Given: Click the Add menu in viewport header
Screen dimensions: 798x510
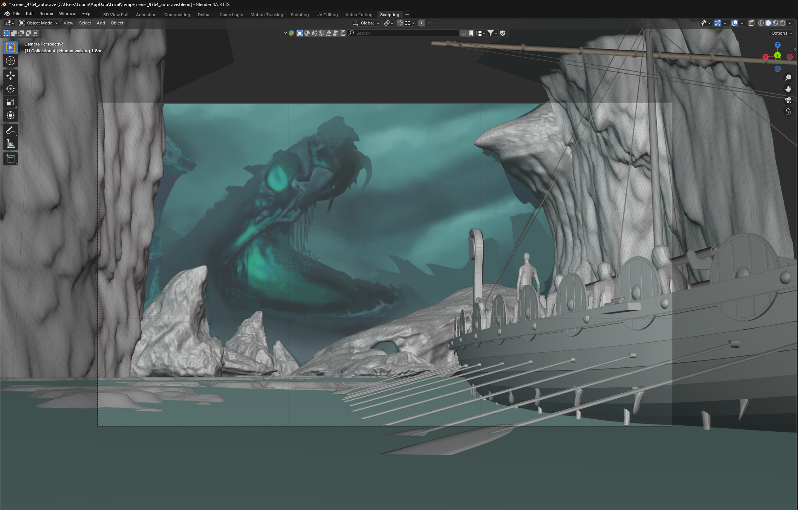Looking at the screenshot, I should tap(101, 23).
